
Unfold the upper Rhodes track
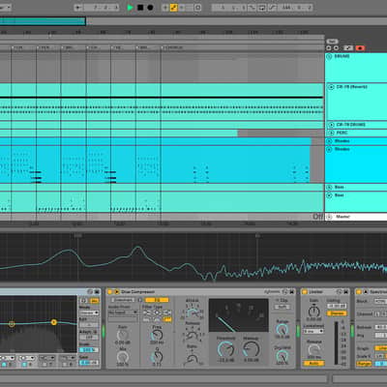(329, 141)
